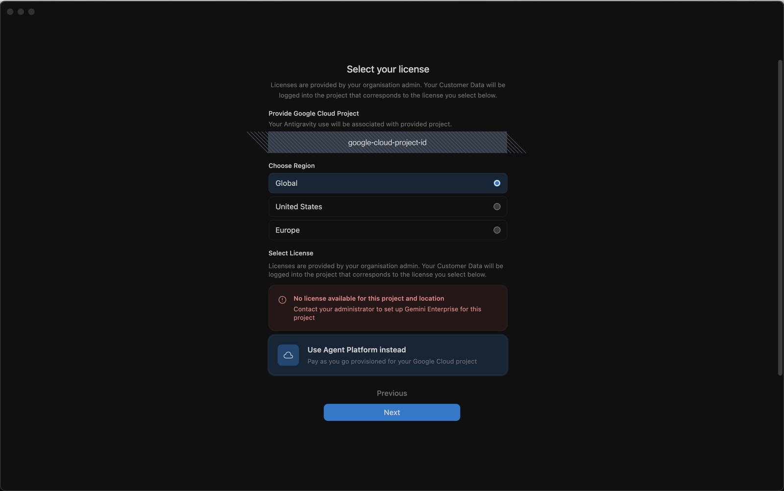The width and height of the screenshot is (784, 491).
Task: Click the 'Select License' section label
Action: [x=291, y=253]
